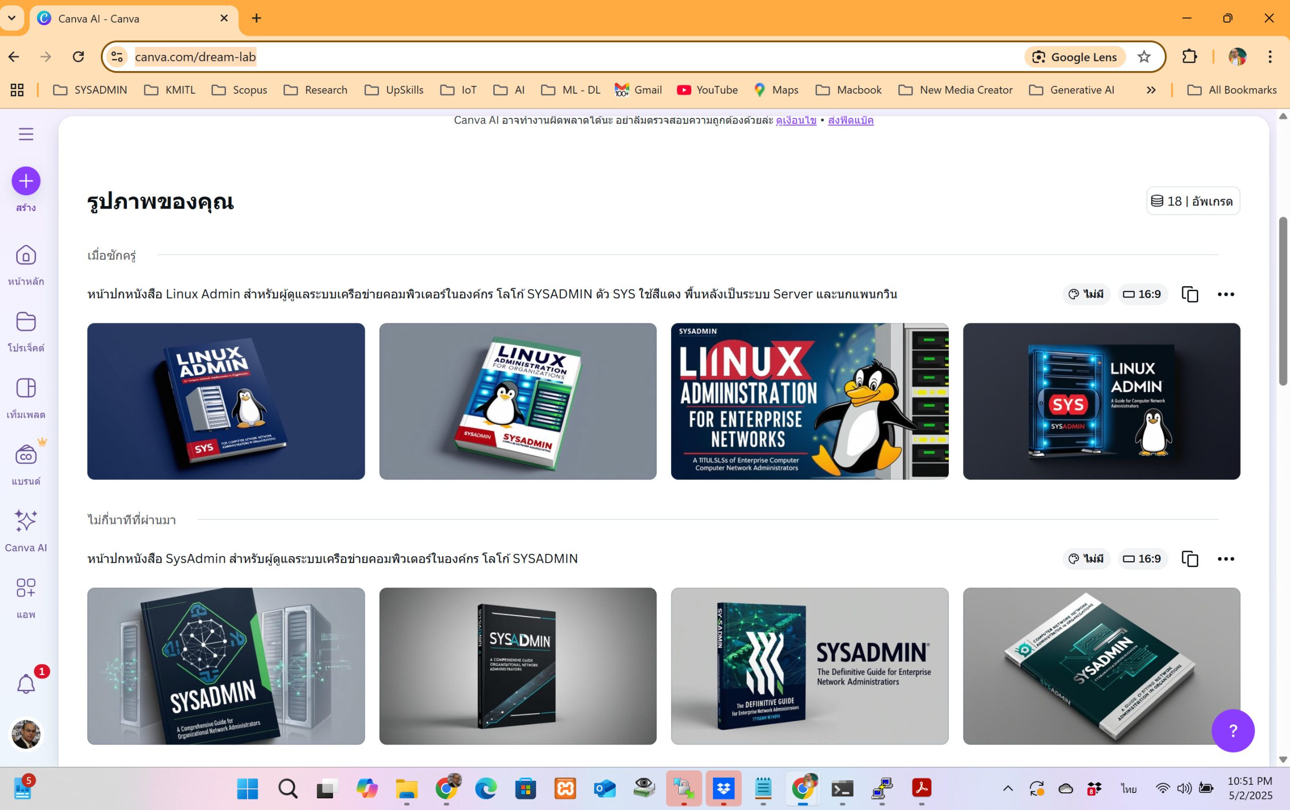This screenshot has height=810, width=1290.
Task: Click the terms link ดูเงื่อนไข
Action: 796,120
